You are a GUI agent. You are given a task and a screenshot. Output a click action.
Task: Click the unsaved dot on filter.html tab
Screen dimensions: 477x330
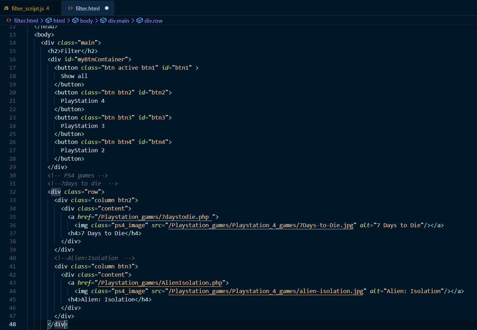click(x=107, y=8)
